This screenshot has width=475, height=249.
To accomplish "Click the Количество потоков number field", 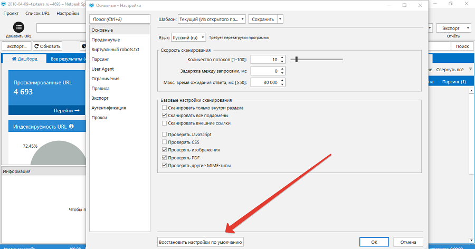I will (x=265, y=60).
